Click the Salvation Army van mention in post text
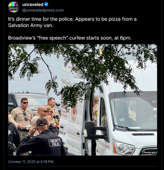Screen dimensions: 164x170 point(30,25)
